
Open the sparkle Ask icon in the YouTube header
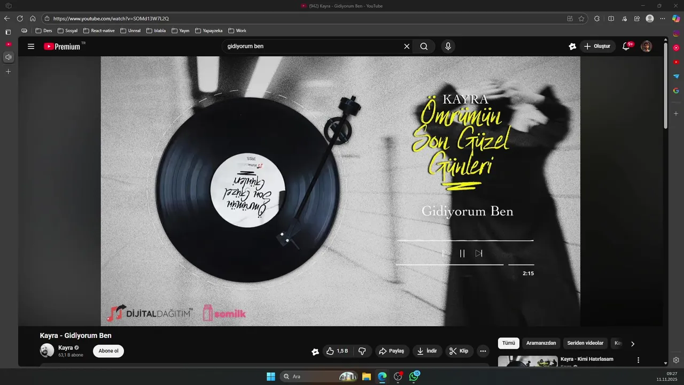pyautogui.click(x=572, y=47)
